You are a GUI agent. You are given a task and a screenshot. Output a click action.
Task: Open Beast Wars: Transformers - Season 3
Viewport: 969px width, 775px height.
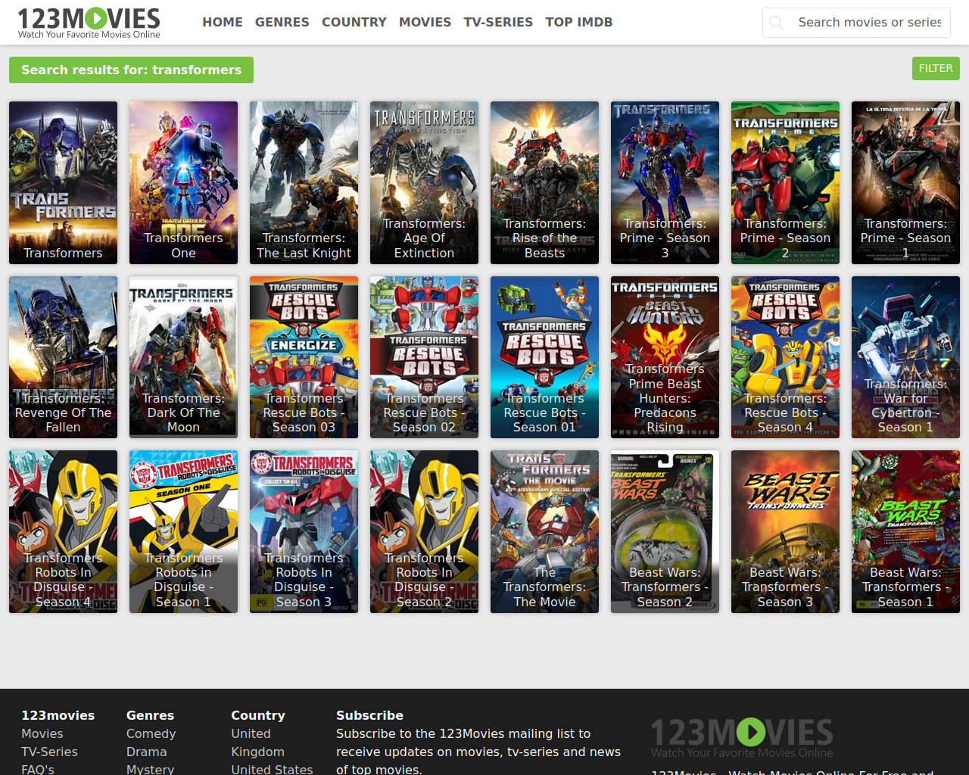[x=785, y=531]
